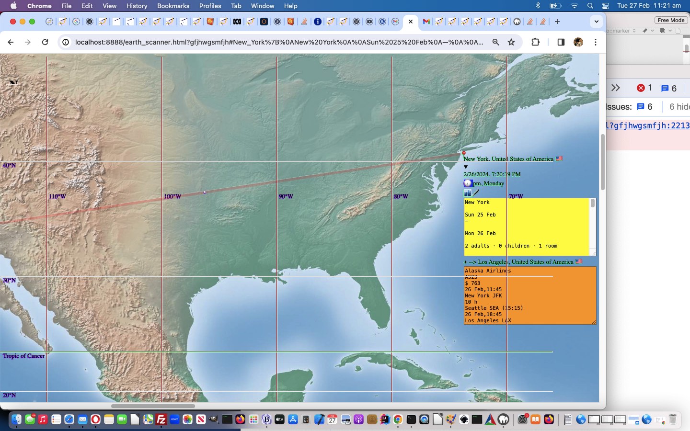Screen dimensions: 690x431
Task: Reload the page with the refresh icon
Action: pyautogui.click(x=45, y=42)
